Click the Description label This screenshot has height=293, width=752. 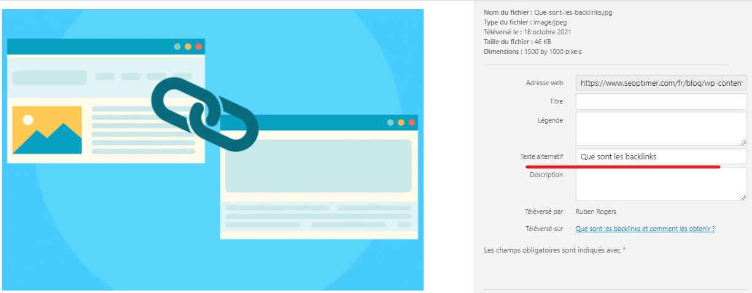click(x=546, y=175)
